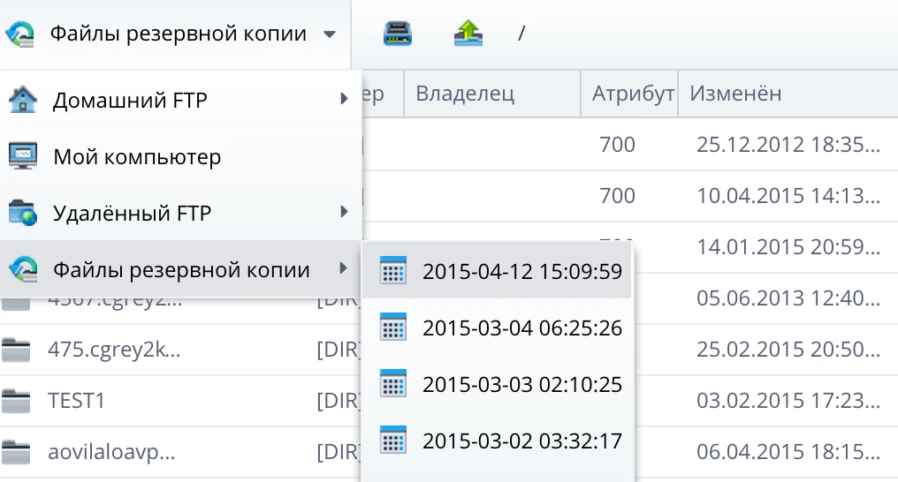Choose backup 2015-04-12 15:09:59
Viewport: 898px width, 482px height.
point(497,271)
